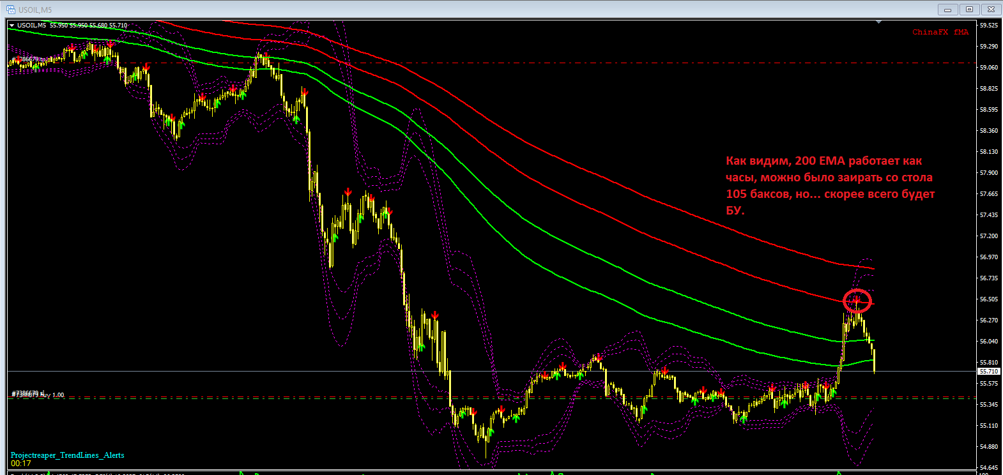Click the 56.505 value on the price scale

(x=989, y=299)
